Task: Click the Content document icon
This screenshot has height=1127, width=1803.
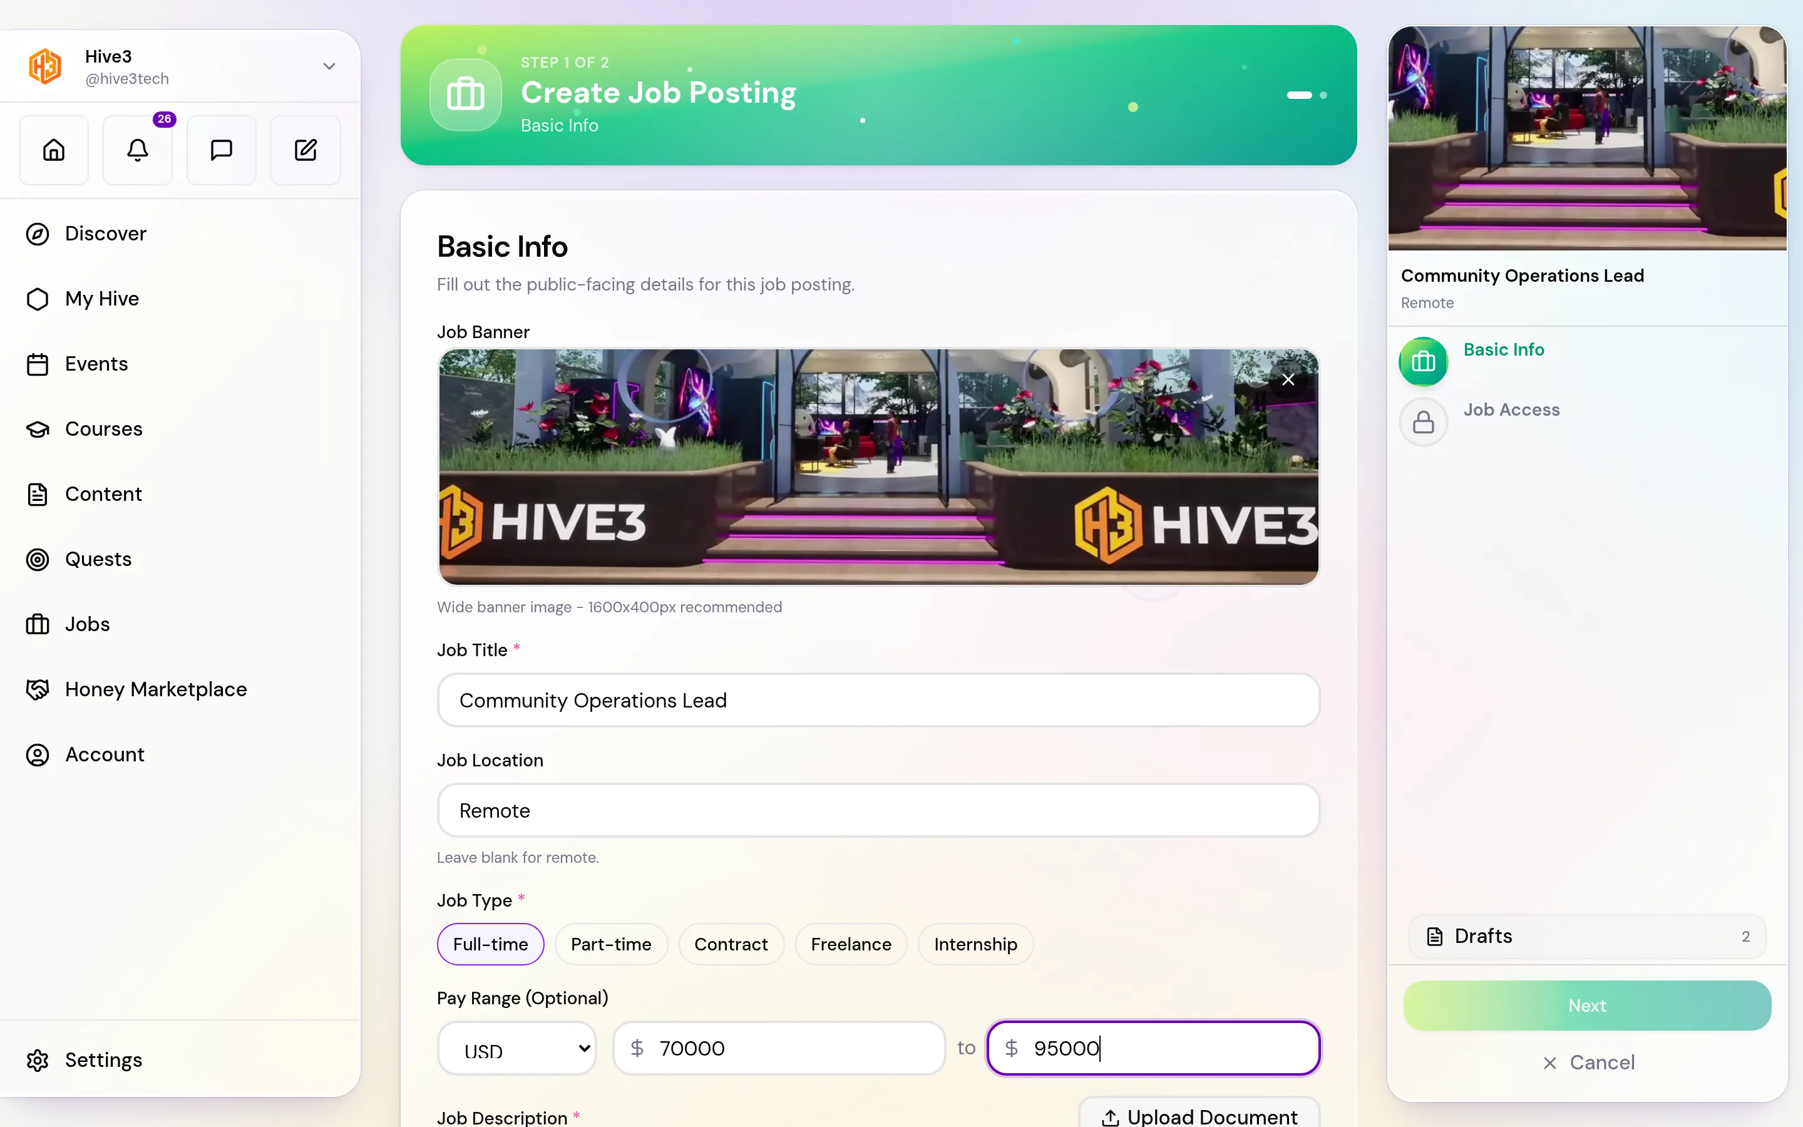Action: pos(38,494)
